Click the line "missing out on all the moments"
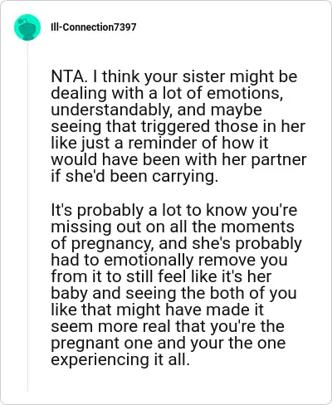332x405 pixels. click(x=173, y=227)
